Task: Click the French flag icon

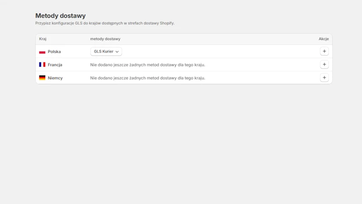Action: pos(42,64)
